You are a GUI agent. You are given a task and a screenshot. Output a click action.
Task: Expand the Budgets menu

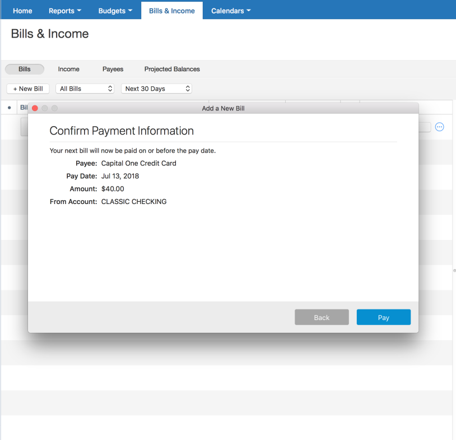click(x=115, y=11)
